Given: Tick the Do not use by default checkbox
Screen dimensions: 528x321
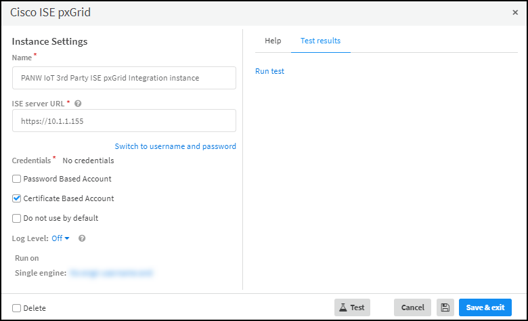Looking at the screenshot, I should point(17,218).
